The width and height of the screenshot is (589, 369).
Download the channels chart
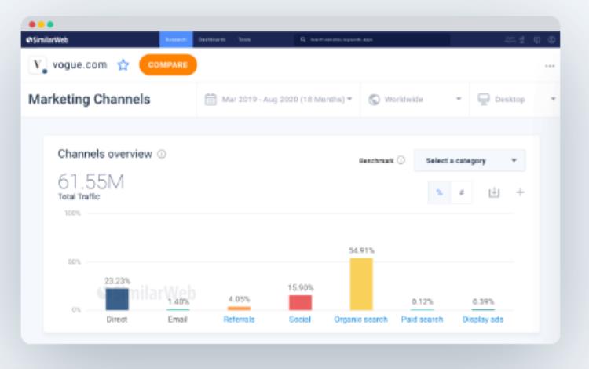pos(494,192)
